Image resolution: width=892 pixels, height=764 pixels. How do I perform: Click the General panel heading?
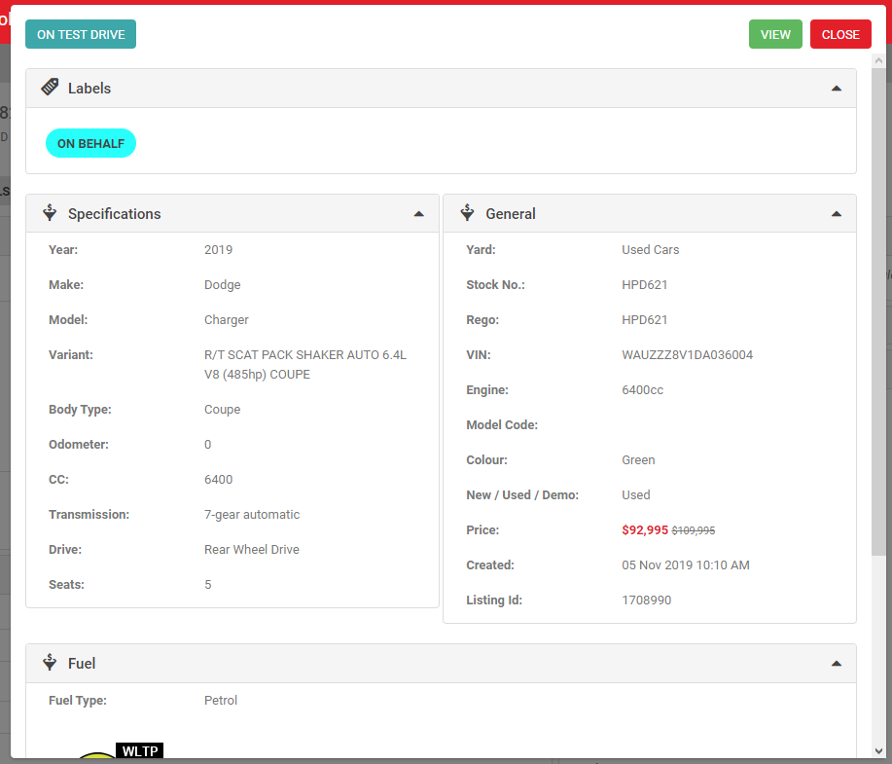511,214
